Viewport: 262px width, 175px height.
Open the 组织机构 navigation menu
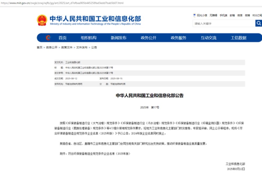pyautogui.click(x=88, y=38)
